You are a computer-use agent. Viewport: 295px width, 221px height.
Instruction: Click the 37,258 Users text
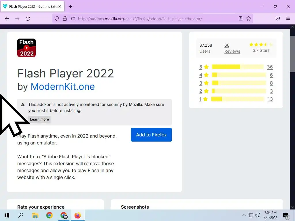click(206, 48)
